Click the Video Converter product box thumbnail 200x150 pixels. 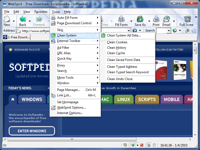180,70
